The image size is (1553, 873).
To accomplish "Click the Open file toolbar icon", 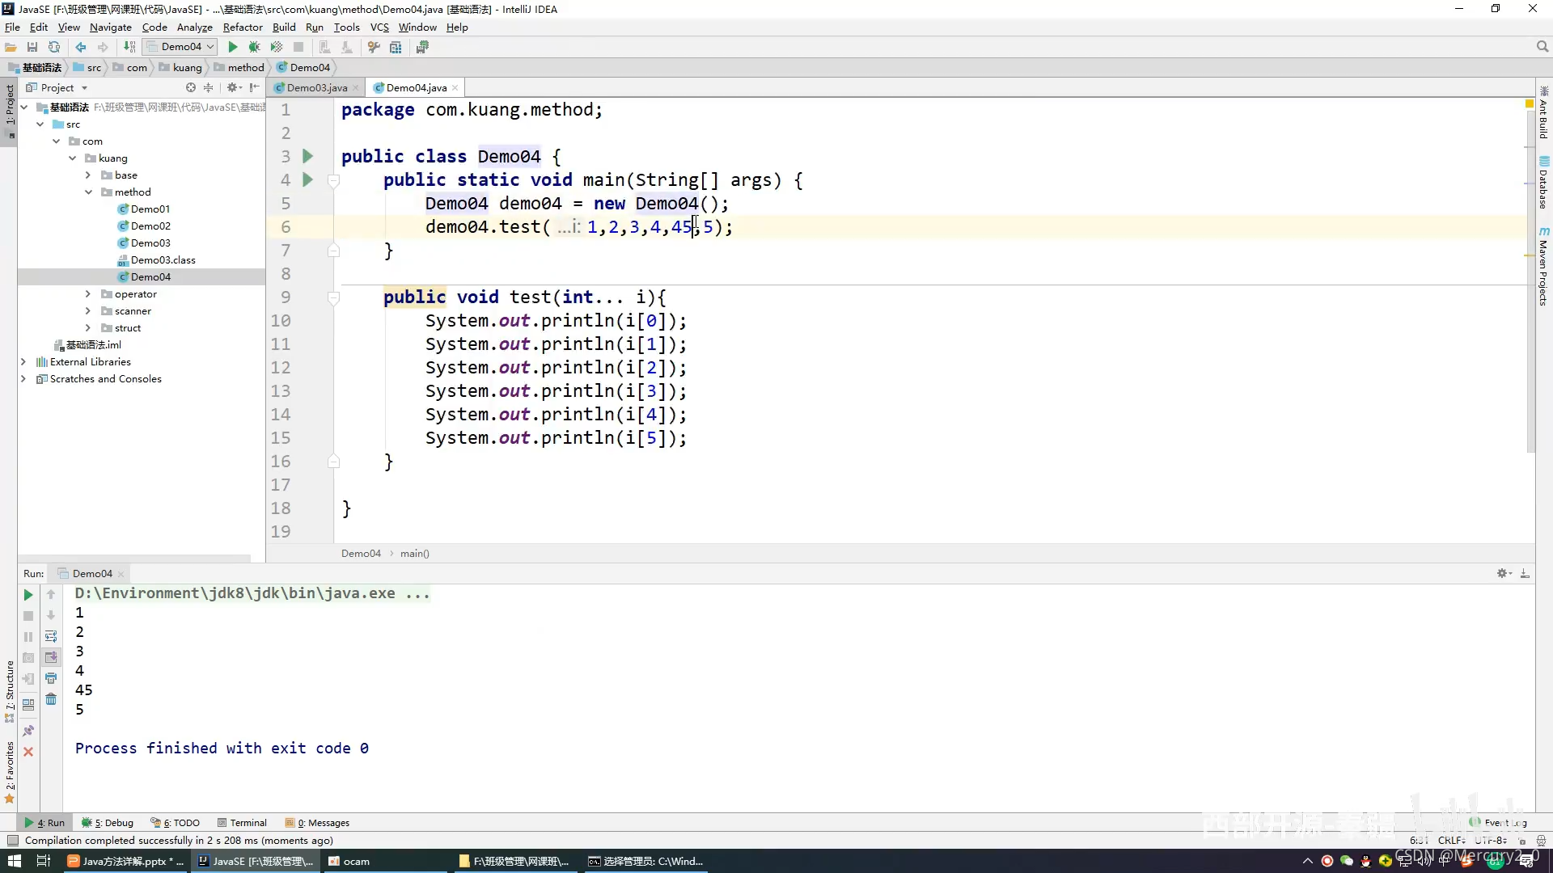I will pyautogui.click(x=11, y=47).
